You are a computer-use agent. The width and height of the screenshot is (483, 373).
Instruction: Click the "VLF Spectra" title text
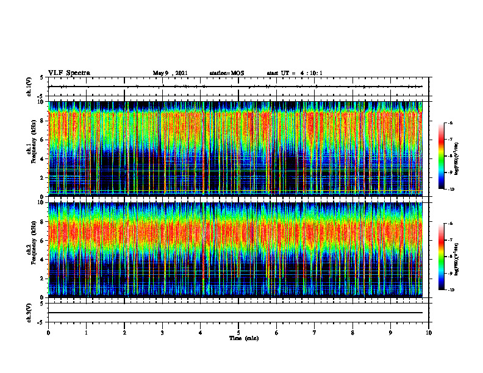(x=69, y=73)
